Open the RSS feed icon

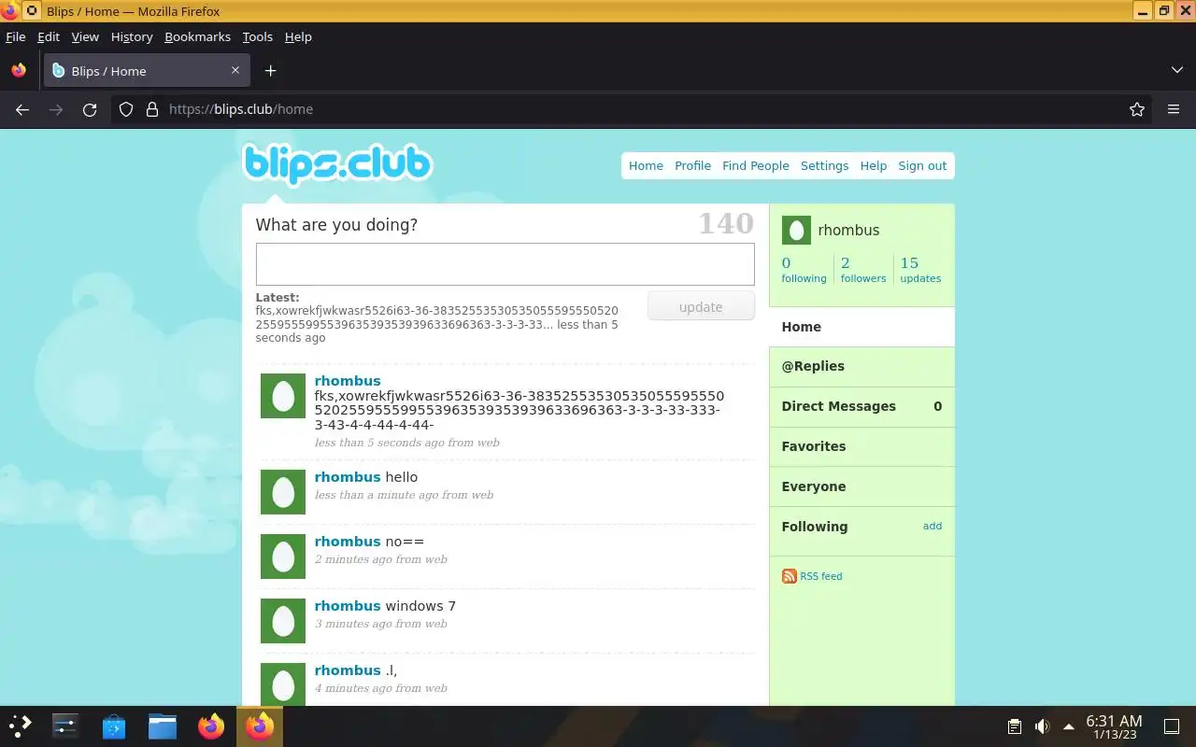coord(790,576)
